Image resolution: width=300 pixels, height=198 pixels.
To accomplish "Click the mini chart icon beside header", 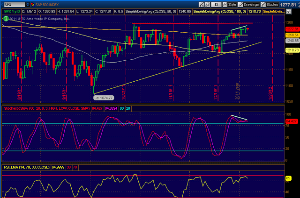I will tap(289, 12).
